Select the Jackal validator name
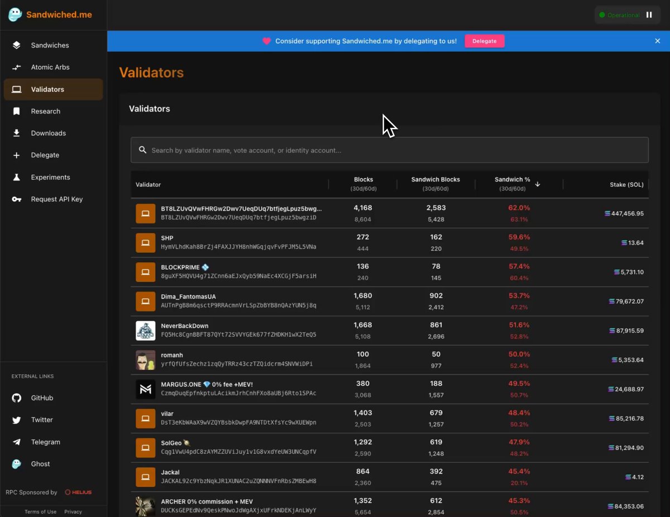 tap(170, 472)
